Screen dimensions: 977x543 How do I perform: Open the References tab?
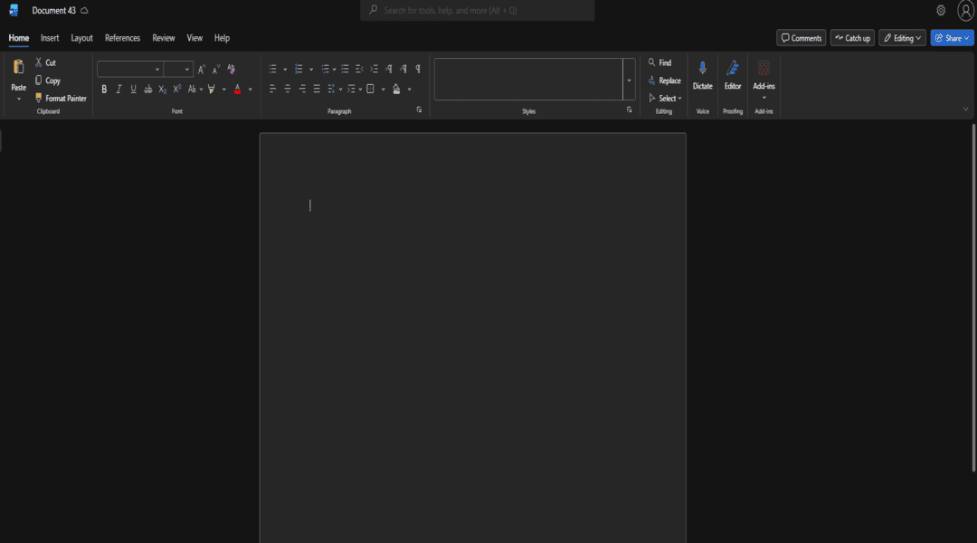pyautogui.click(x=122, y=38)
